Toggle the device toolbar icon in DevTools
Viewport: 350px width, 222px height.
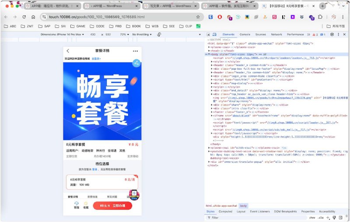click(215, 34)
